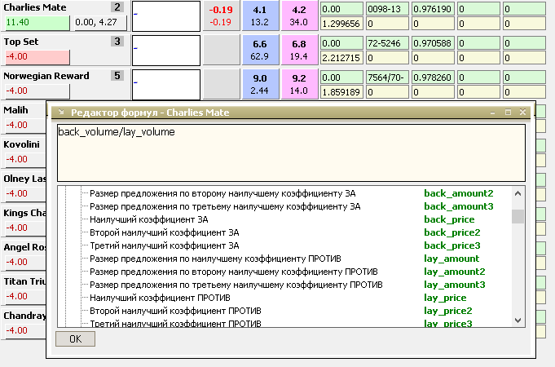Viewport: 555px width, 367px height.
Task: Select the lay_price variable row
Action: coord(291,298)
